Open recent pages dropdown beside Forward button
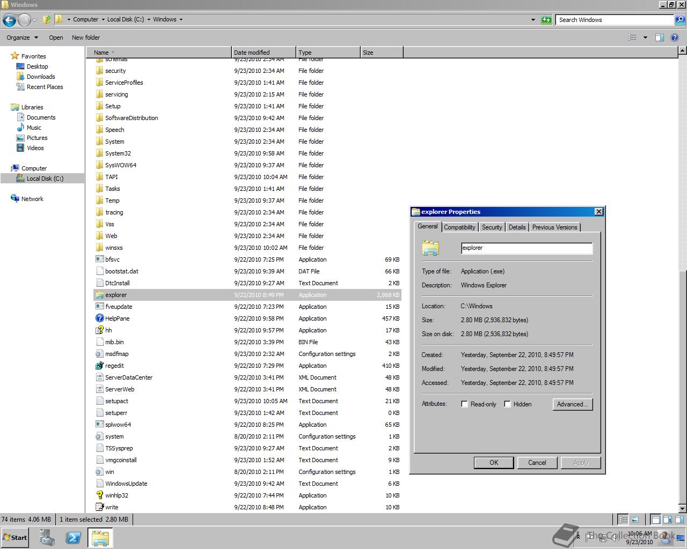This screenshot has height=549, width=687. pos(35,20)
